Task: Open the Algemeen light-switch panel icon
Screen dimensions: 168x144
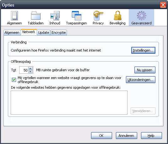Action: (14, 18)
